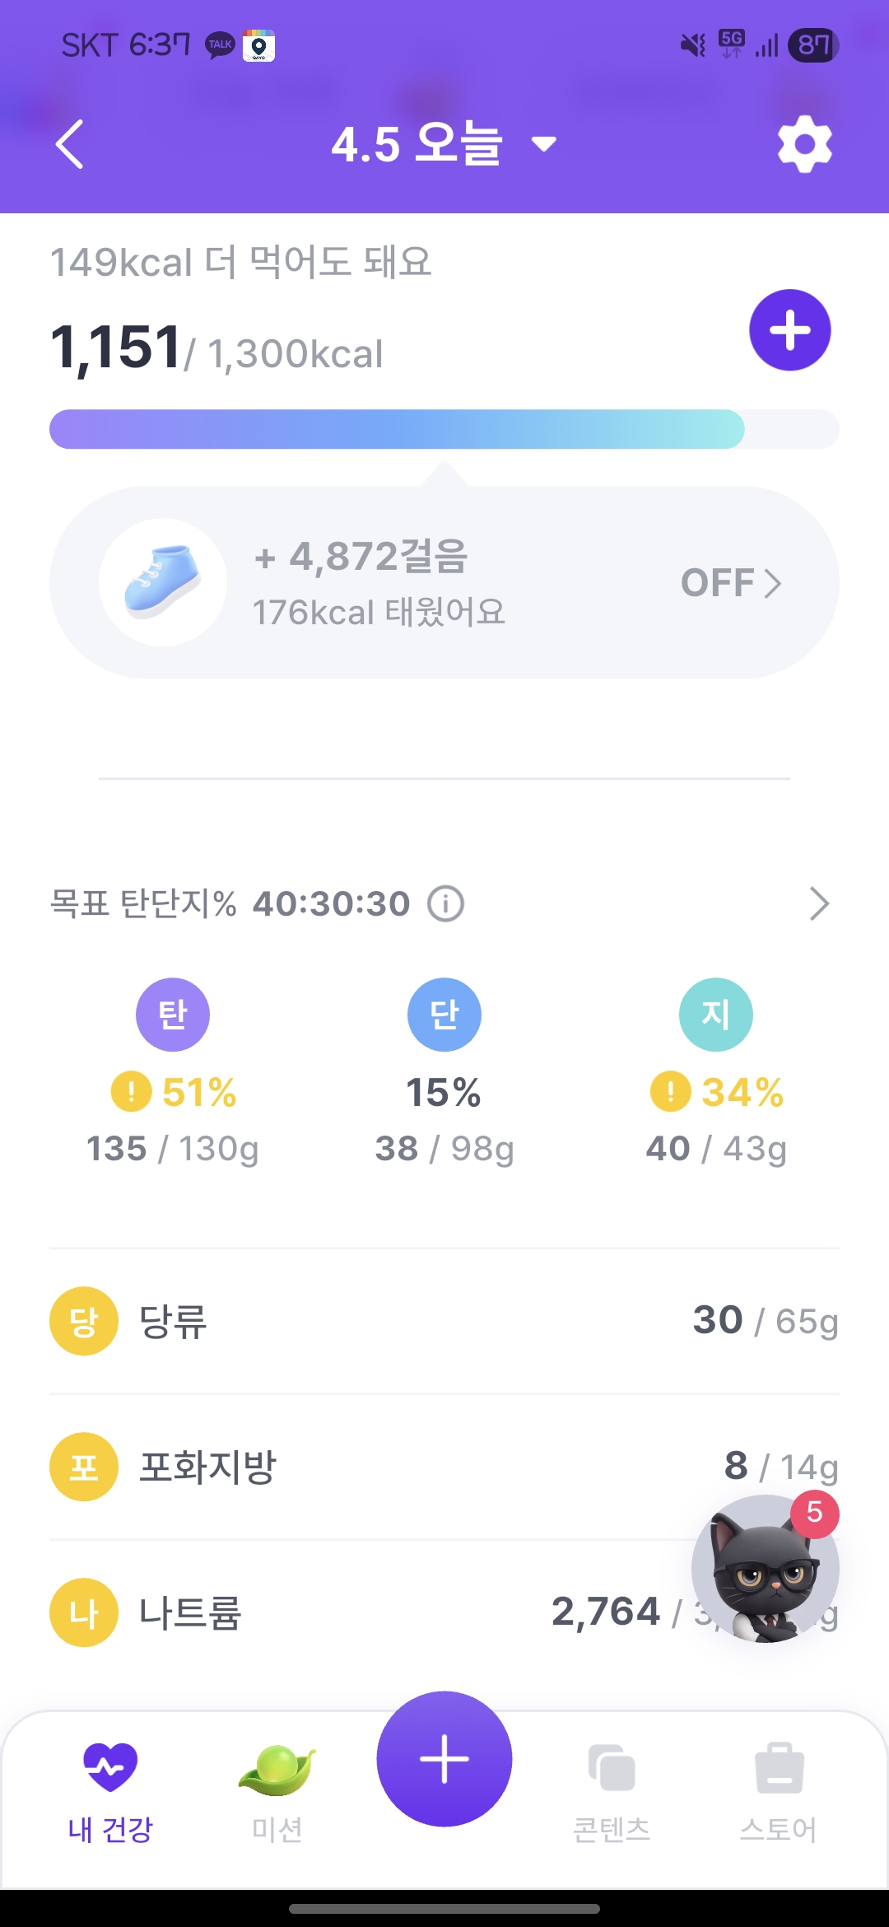Tap the back arrow icon
The image size is (889, 1927).
[x=70, y=144]
